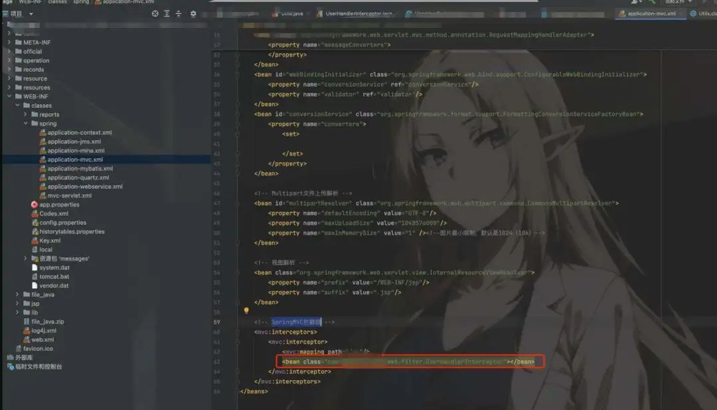Click the WEB-INF folder icon
This screenshot has width=717, height=410.
tap(19, 96)
